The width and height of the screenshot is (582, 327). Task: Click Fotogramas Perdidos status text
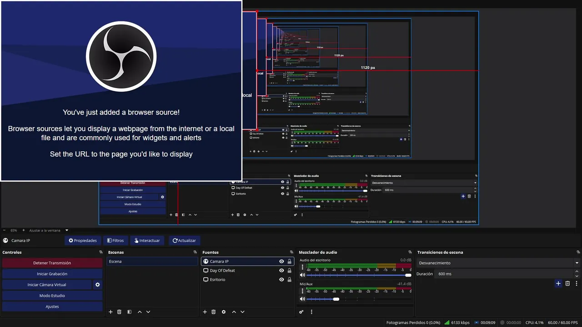[413, 322]
